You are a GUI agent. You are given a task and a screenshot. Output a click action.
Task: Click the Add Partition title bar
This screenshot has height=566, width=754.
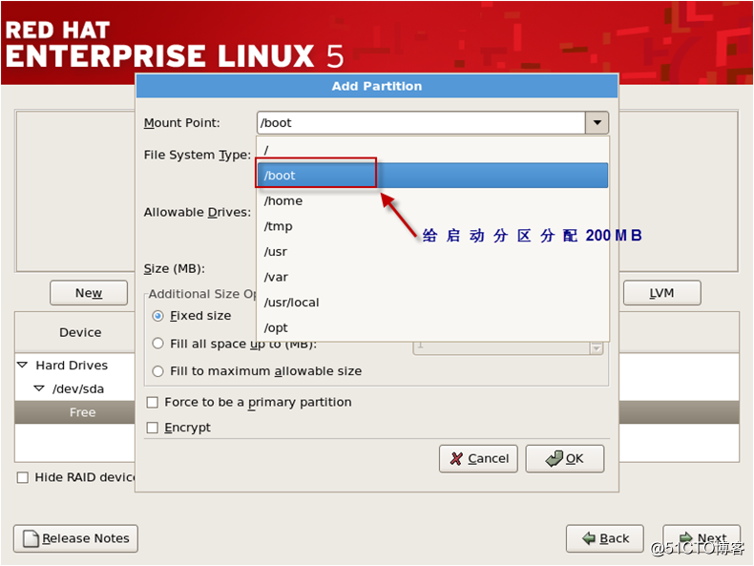coord(377,86)
